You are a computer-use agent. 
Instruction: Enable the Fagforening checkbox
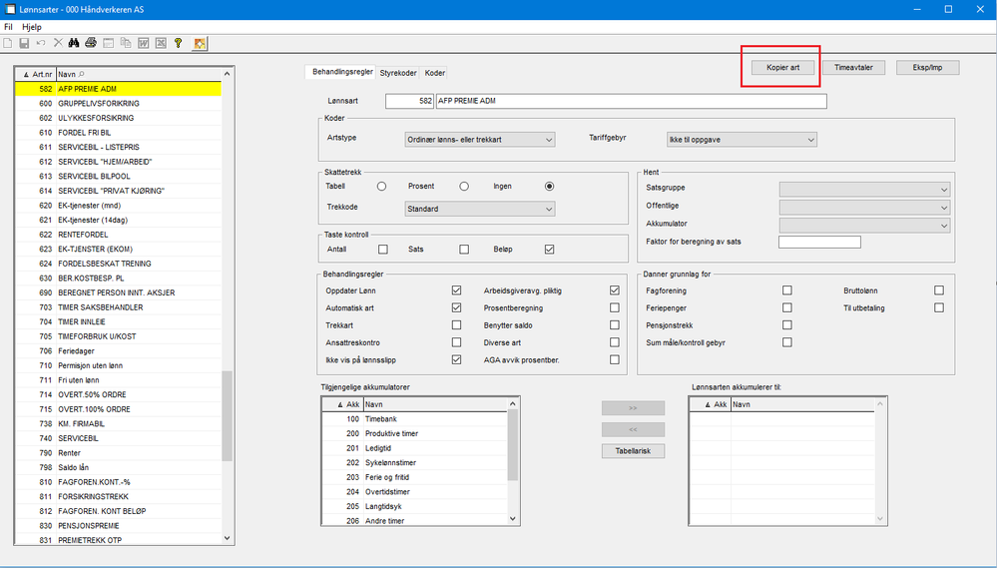pyautogui.click(x=787, y=290)
